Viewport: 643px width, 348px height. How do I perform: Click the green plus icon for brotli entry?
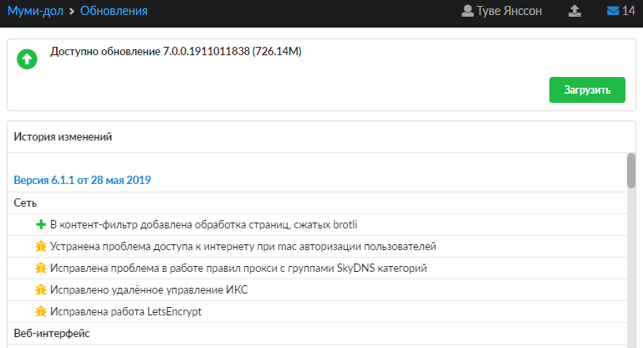(x=40, y=224)
